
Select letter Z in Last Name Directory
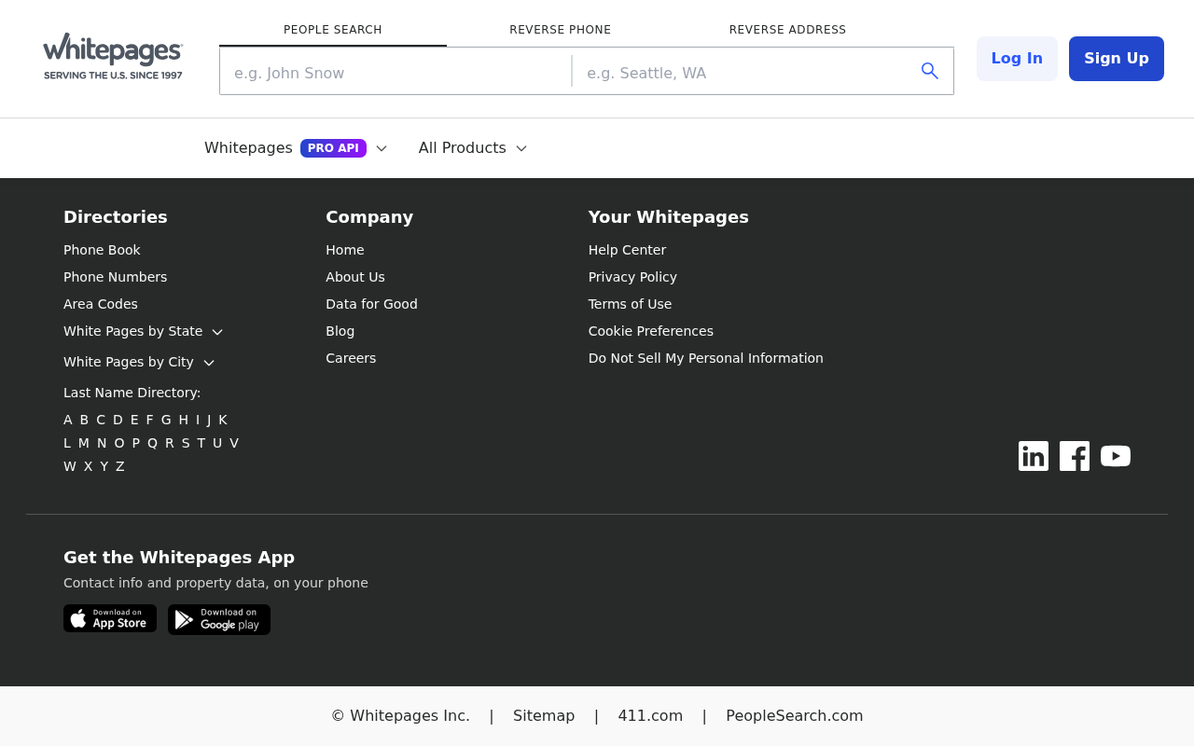pyautogui.click(x=120, y=466)
